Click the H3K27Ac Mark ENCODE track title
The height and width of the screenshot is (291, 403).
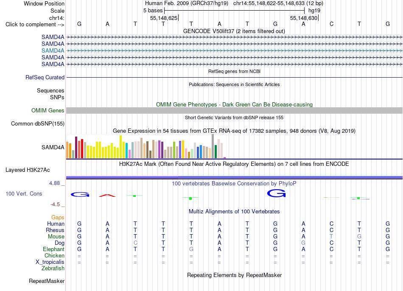tap(234, 164)
